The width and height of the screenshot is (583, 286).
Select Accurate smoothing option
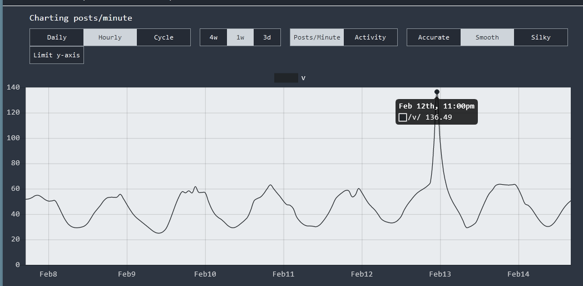(x=433, y=37)
